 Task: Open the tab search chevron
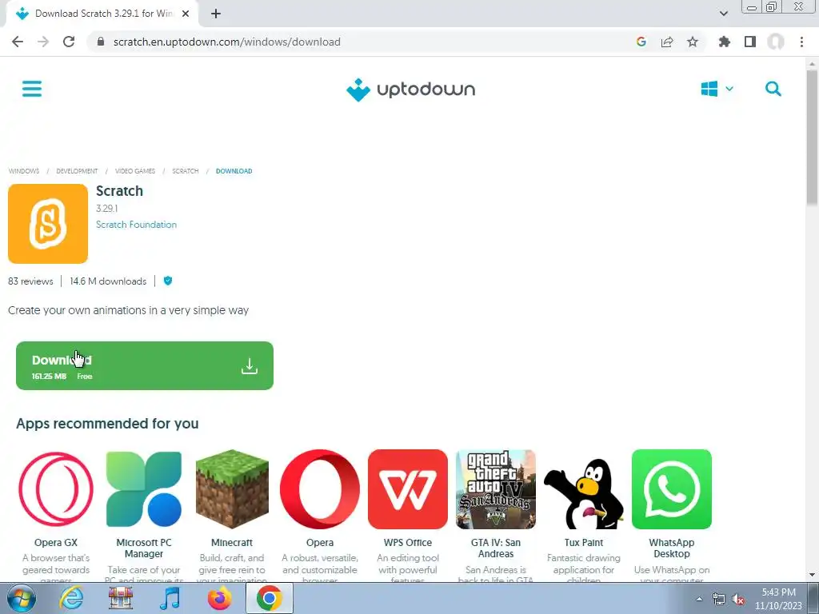[723, 14]
